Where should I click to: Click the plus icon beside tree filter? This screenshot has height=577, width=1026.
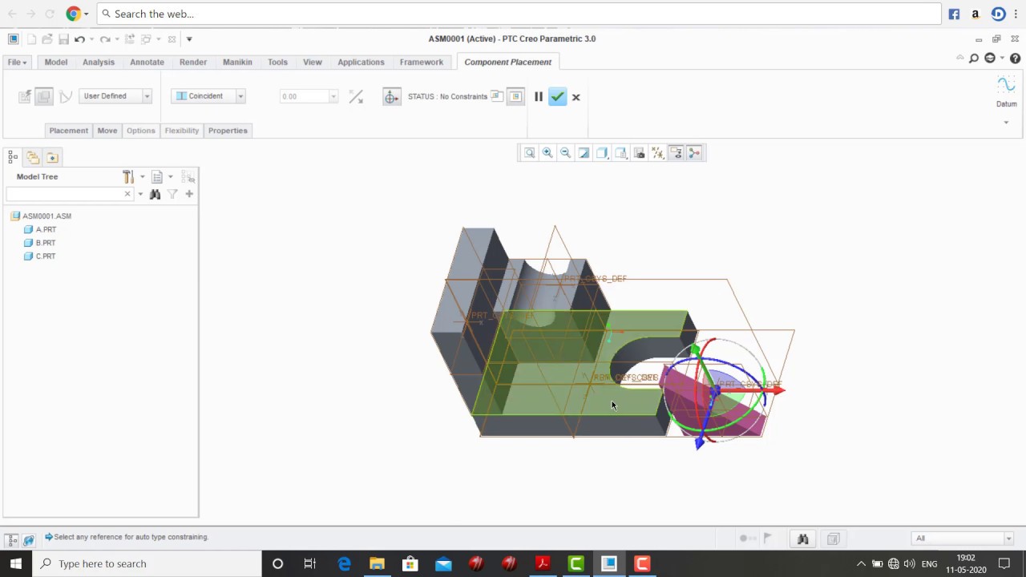tap(189, 194)
